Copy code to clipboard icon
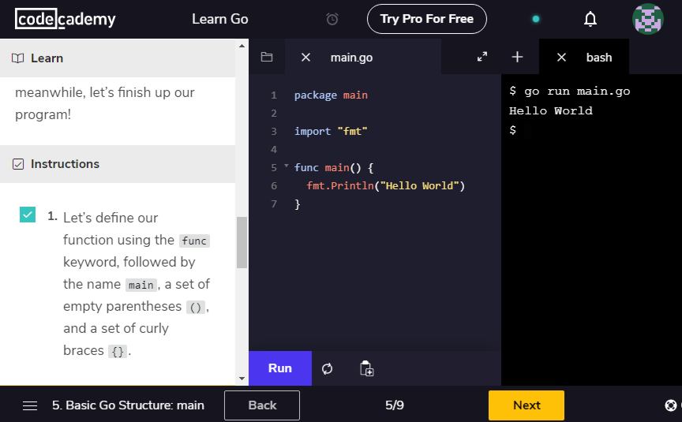 367,368
